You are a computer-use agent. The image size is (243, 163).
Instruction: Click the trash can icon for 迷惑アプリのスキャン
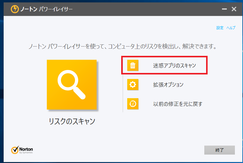click(133, 65)
